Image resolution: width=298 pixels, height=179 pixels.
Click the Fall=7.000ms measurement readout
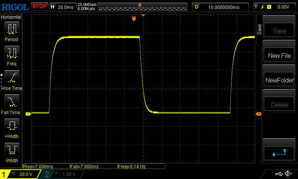(x=94, y=166)
